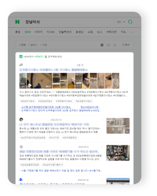Click the green magnifier search icon
This screenshot has height=196, width=157.
[130, 22]
